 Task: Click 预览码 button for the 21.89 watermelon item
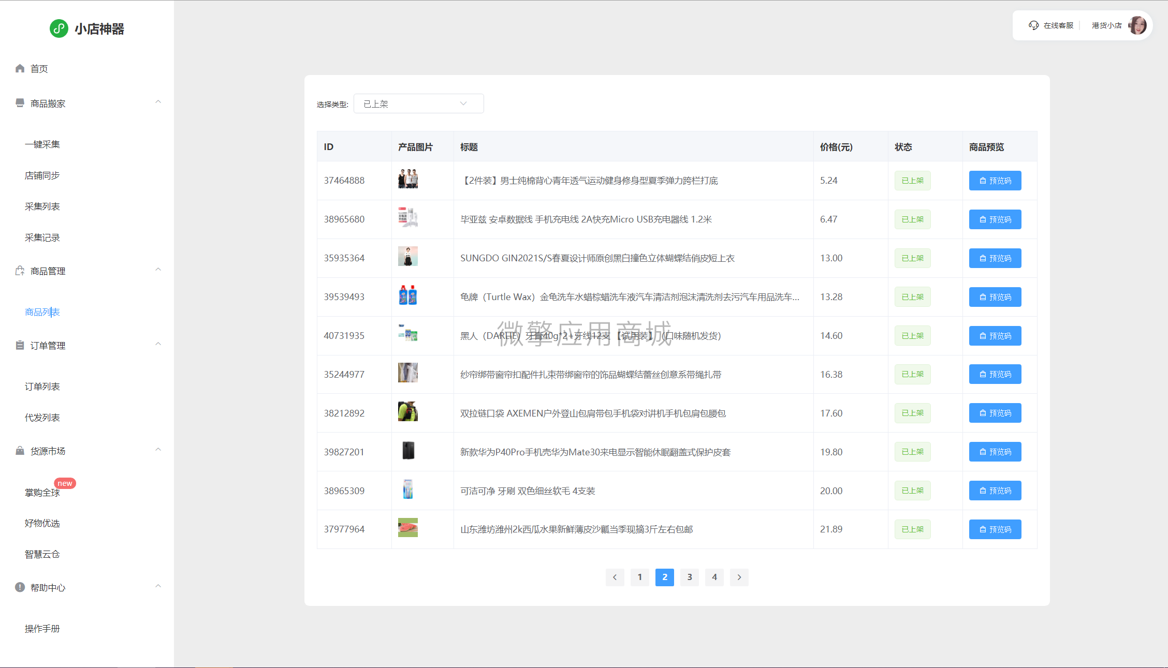[995, 529]
